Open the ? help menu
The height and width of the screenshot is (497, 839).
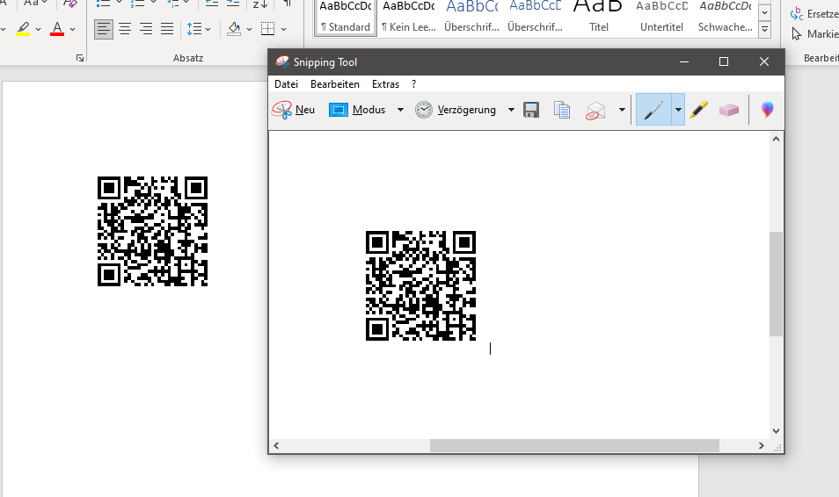(413, 84)
